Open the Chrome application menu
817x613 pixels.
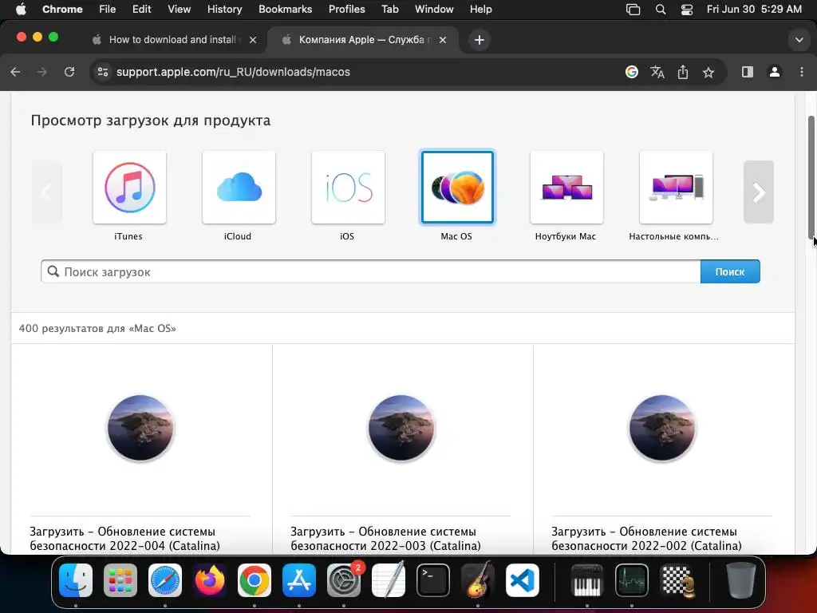click(x=62, y=9)
